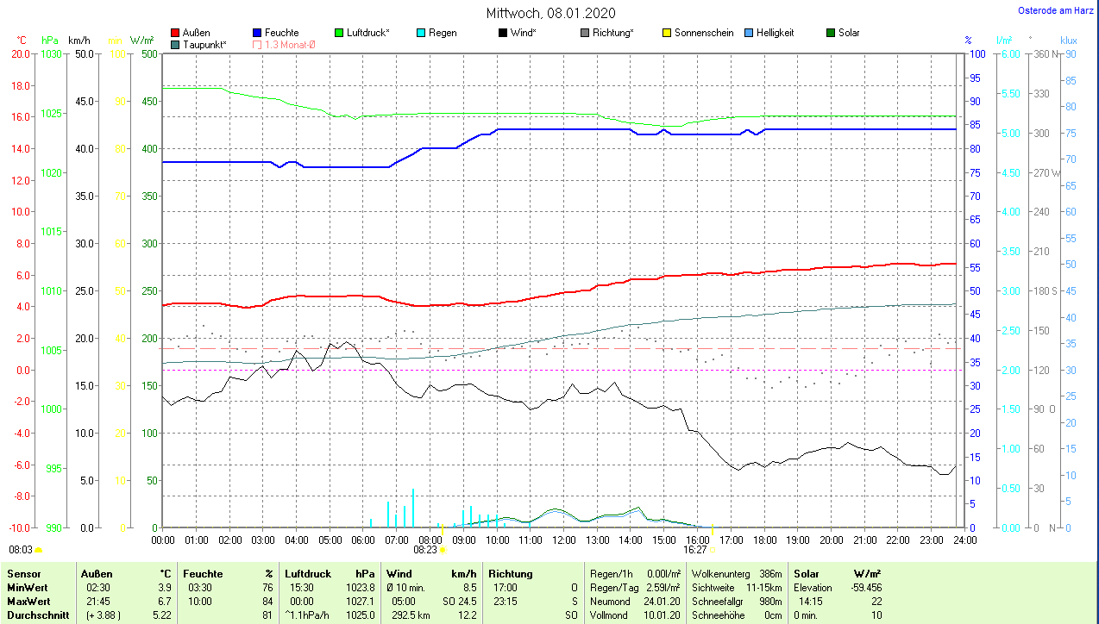1099x624 pixels.
Task: Select the Luftdruck header in the data table
Action: coord(308,573)
